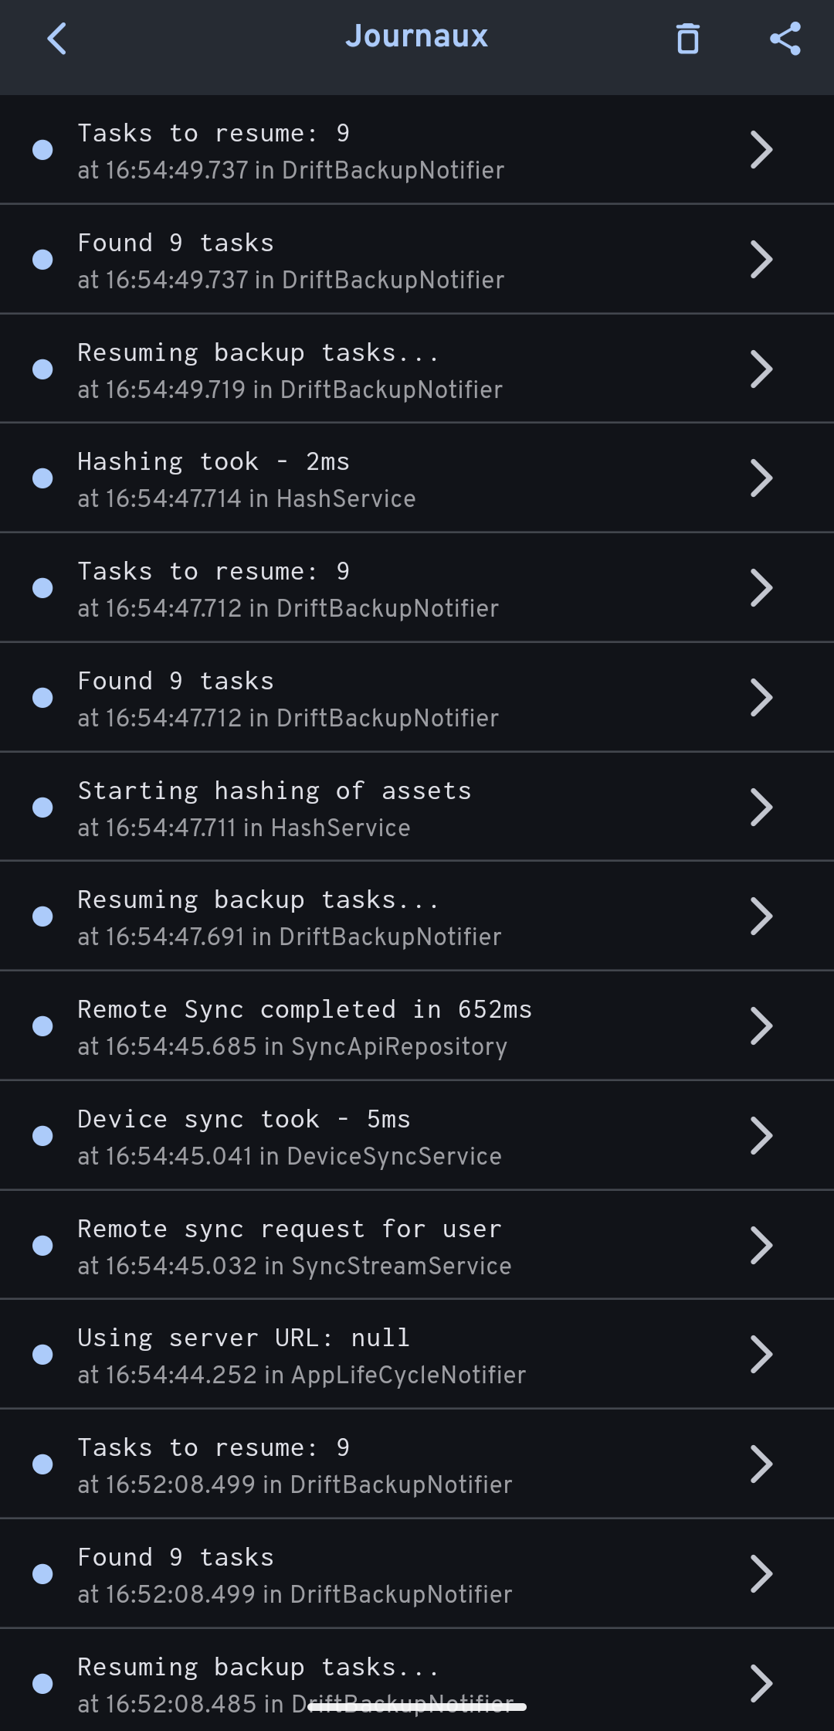The height and width of the screenshot is (1731, 834).
Task: Tap the Journaux page title
Action: click(416, 36)
